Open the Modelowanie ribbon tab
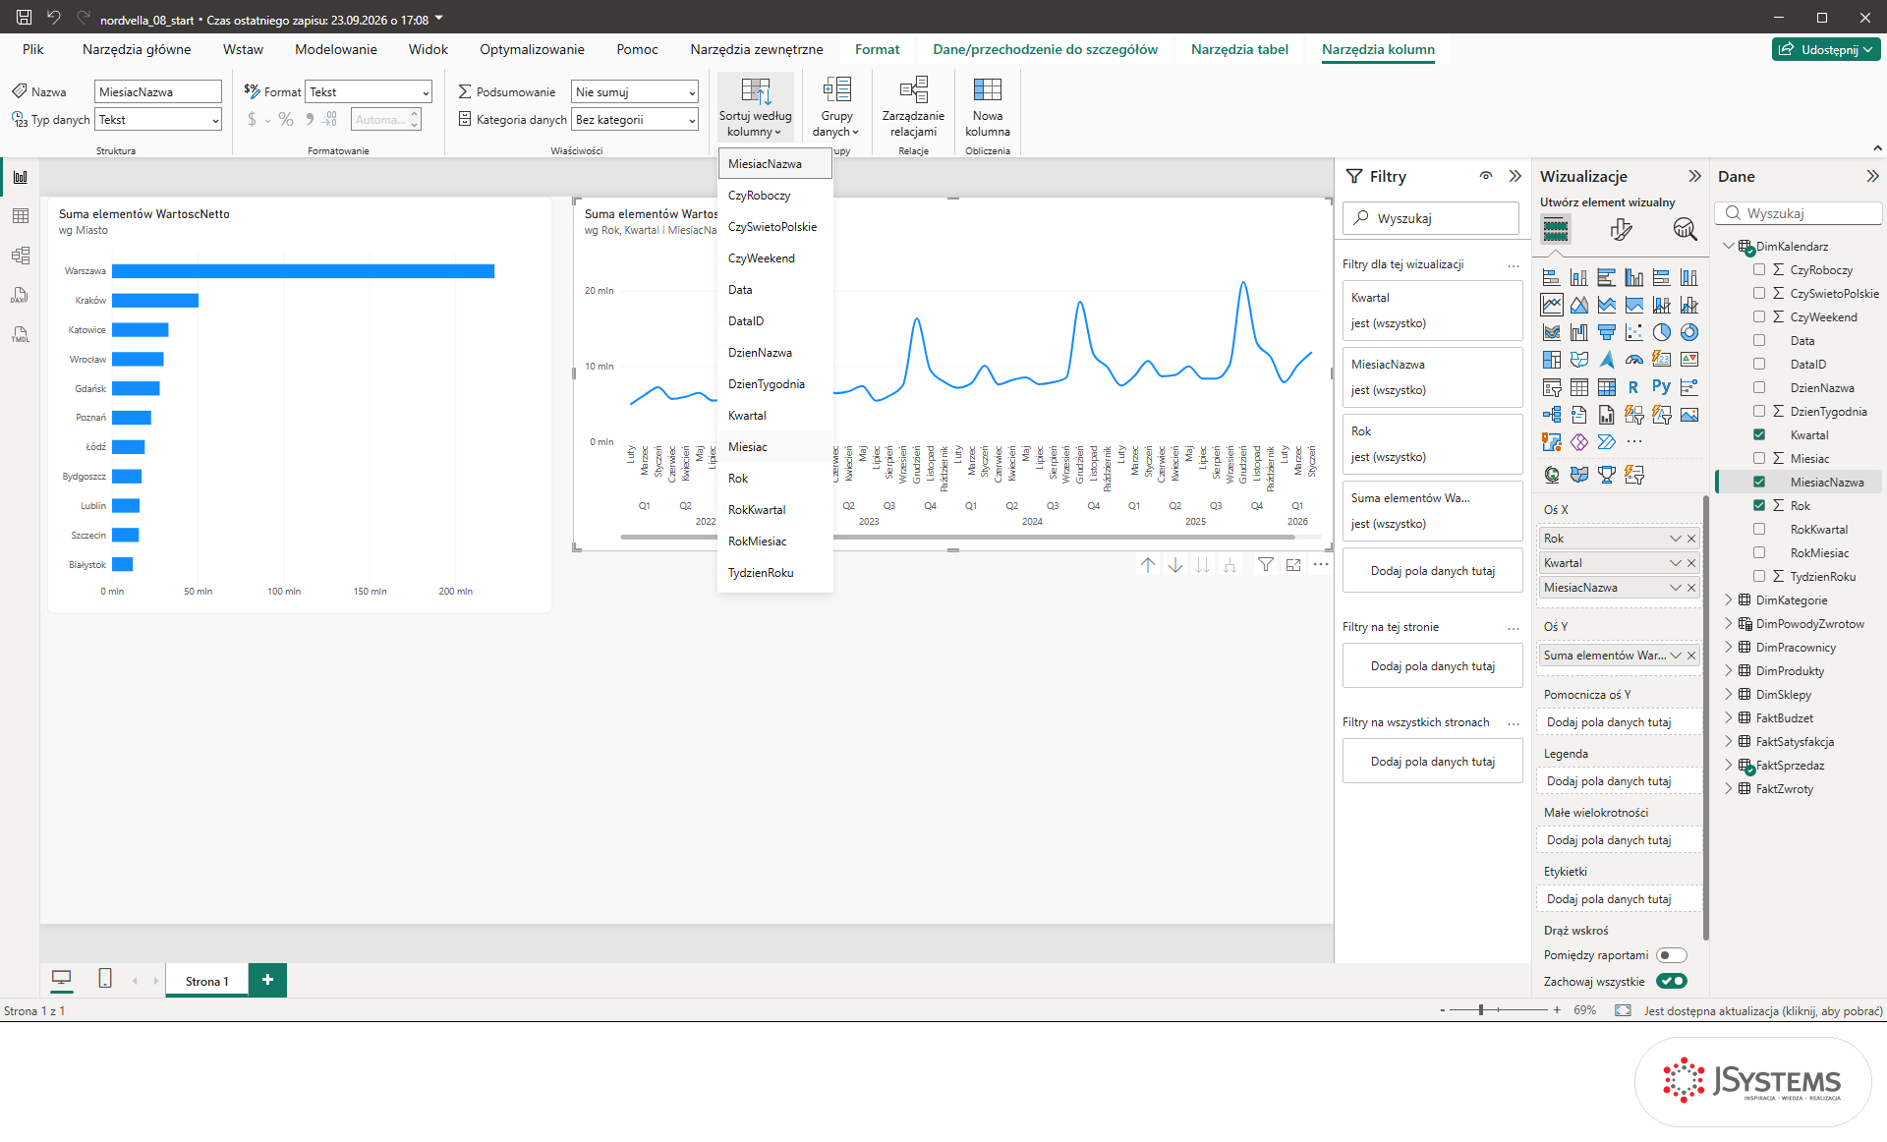 coord(336,49)
